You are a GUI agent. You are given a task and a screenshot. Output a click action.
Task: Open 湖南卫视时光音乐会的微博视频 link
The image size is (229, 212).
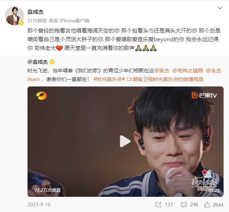(165, 79)
